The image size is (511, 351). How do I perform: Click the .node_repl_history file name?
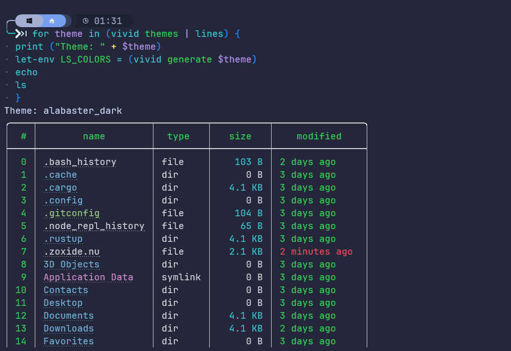point(94,226)
